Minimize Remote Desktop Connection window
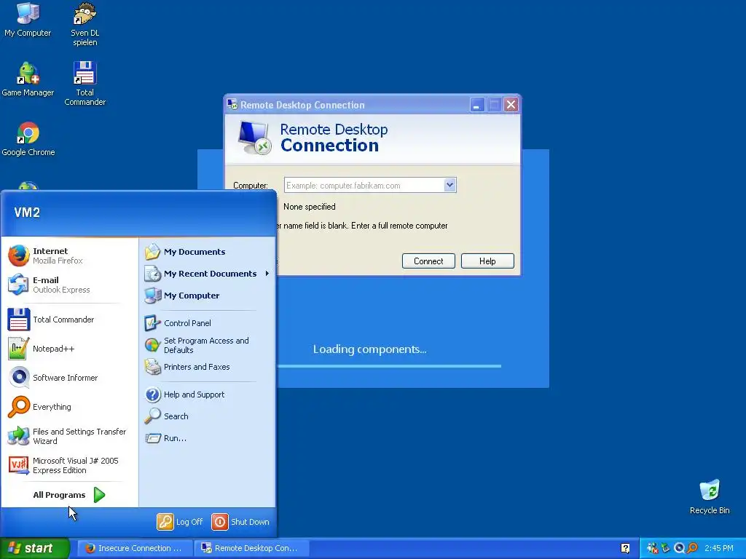The width and height of the screenshot is (746, 559). click(x=477, y=105)
